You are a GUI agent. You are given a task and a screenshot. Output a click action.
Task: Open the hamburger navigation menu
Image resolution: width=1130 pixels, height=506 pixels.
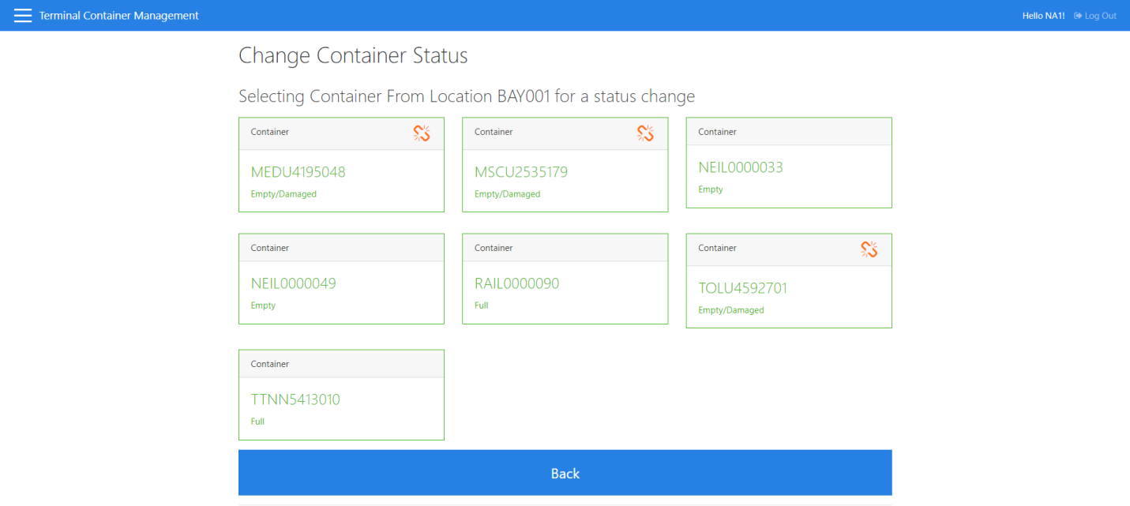pos(23,16)
